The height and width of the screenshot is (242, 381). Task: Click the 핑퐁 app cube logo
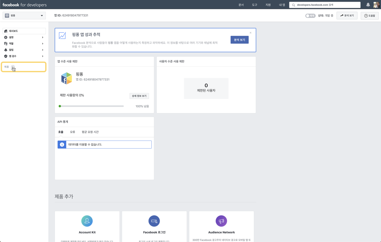(66, 78)
